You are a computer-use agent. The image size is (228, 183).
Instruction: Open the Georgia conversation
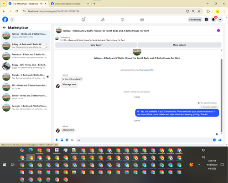(26, 108)
